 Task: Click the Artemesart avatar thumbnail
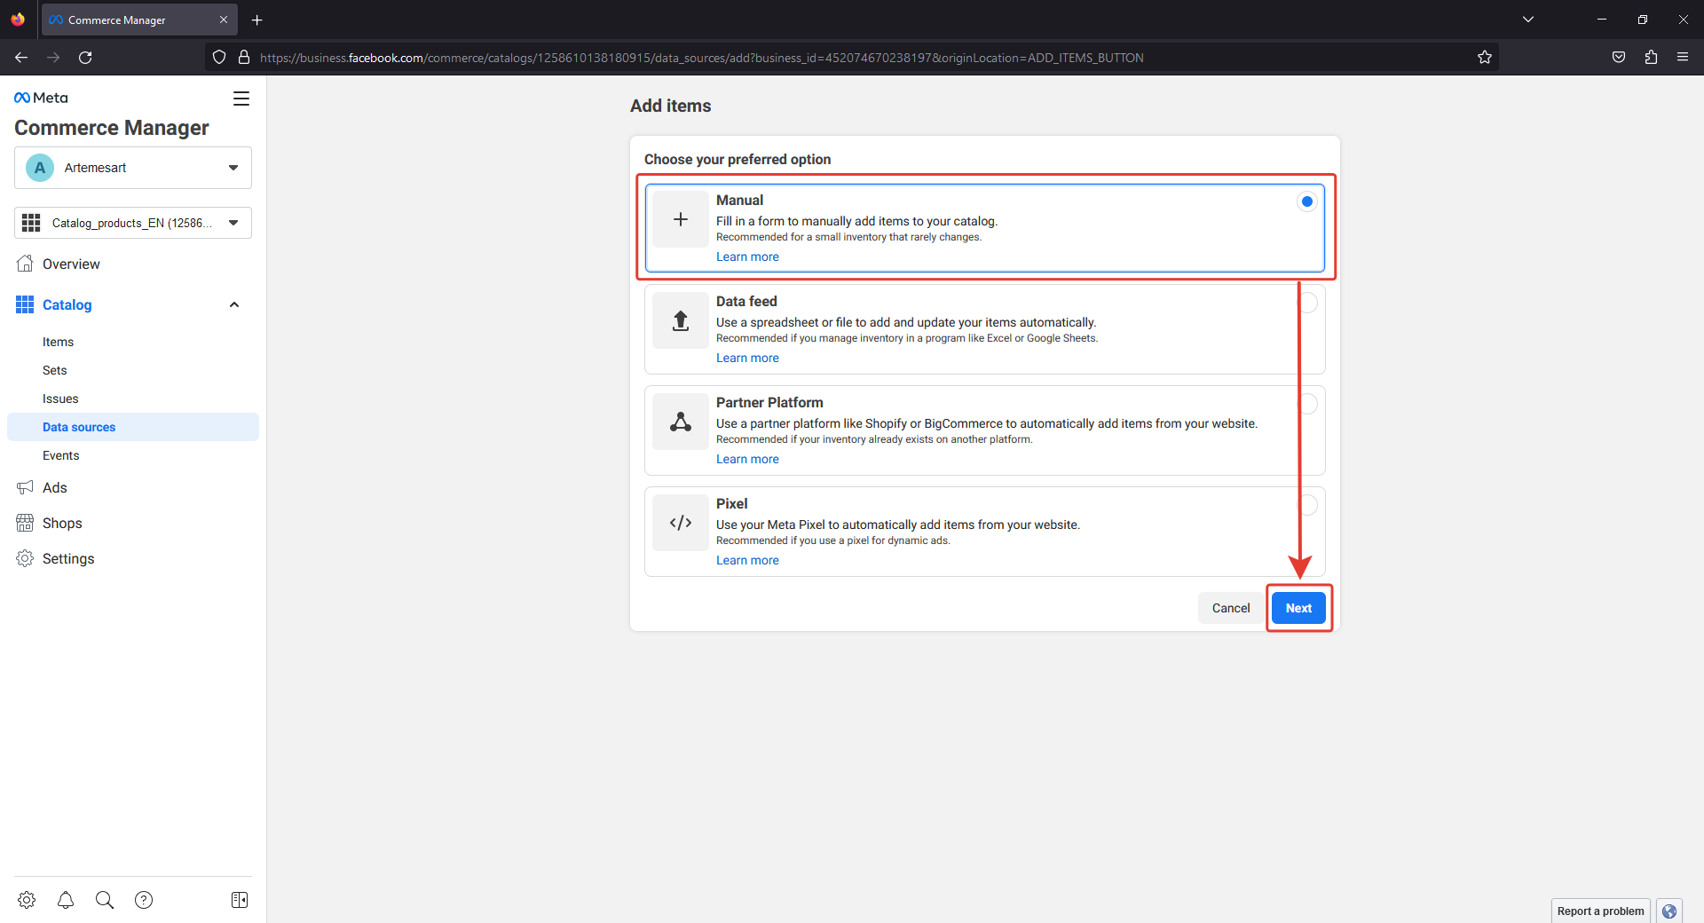tap(40, 168)
